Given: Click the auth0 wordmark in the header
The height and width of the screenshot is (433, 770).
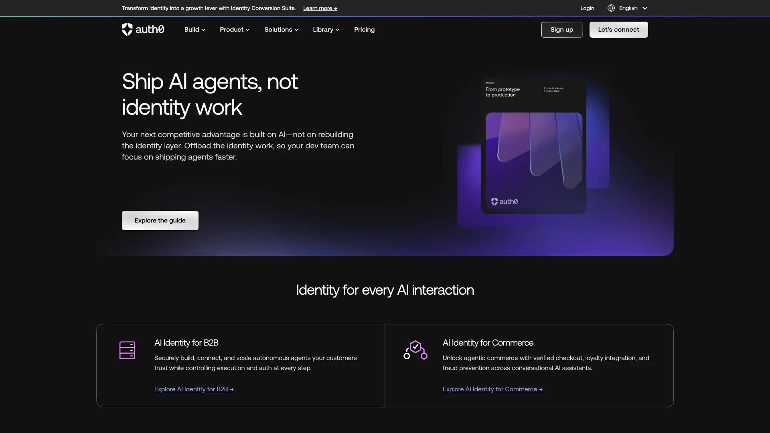Looking at the screenshot, I should [150, 29].
